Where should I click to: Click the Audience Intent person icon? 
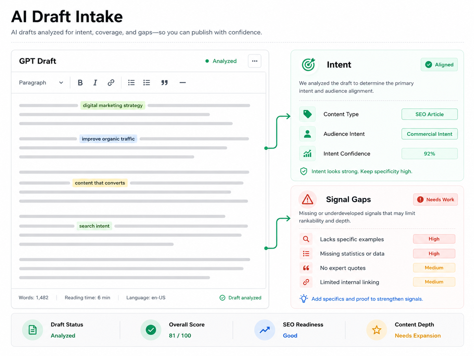[x=307, y=134]
